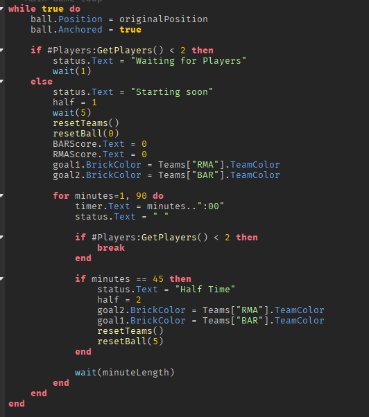Click the 'BARScore.Text = 0' line

click(x=100, y=144)
